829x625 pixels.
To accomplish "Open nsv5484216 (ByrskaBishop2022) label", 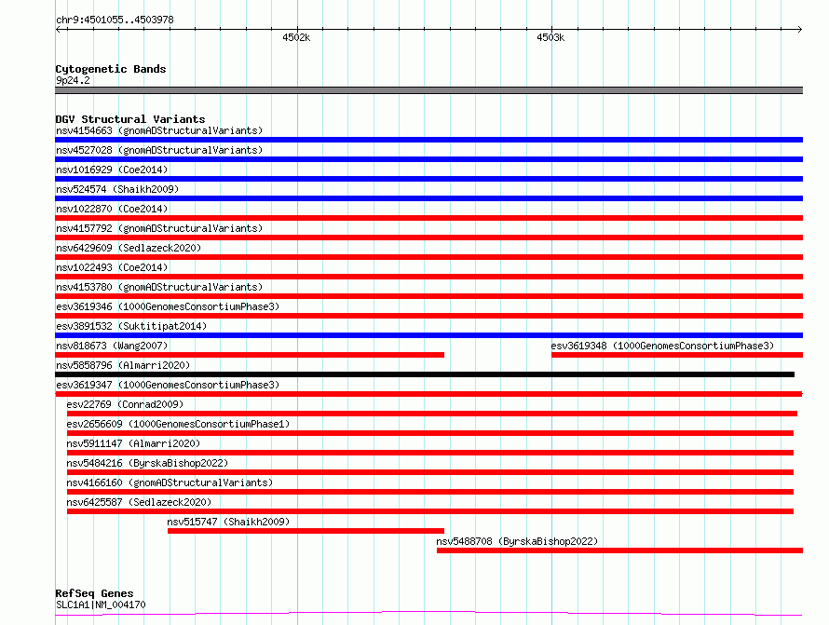I will 147,463.
